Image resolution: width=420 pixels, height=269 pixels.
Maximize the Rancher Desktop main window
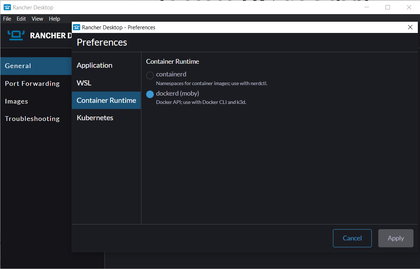(388, 7)
